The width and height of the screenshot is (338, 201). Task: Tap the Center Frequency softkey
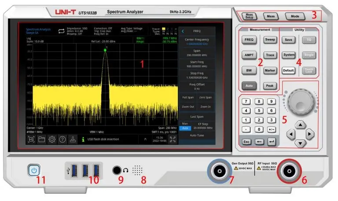coord(197,42)
